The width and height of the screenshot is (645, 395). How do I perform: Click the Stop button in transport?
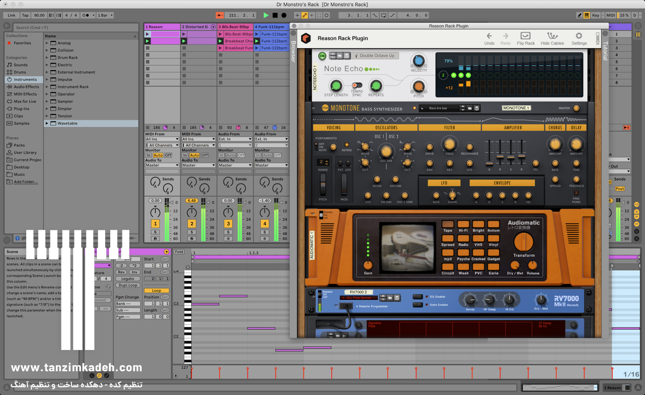pos(275,15)
